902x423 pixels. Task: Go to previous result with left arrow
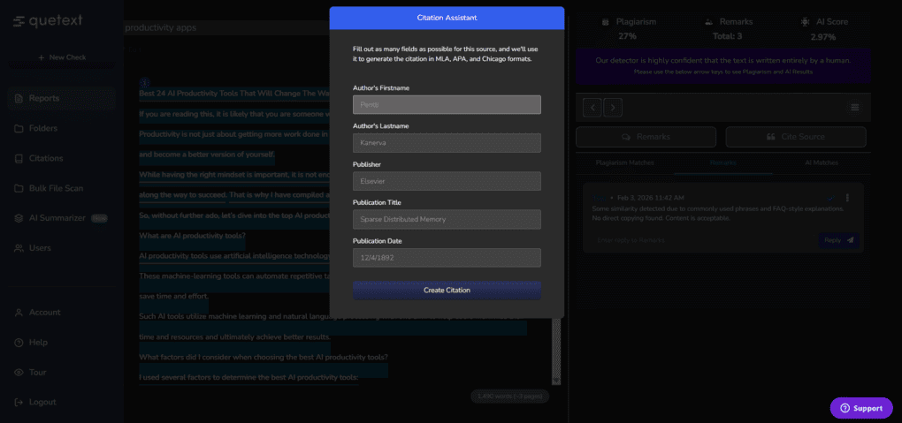pos(592,108)
